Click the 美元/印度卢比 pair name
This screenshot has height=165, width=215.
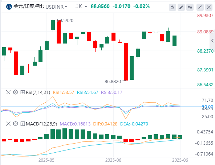29,7
